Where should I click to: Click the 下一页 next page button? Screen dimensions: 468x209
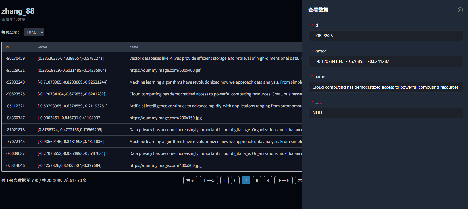[283, 180]
